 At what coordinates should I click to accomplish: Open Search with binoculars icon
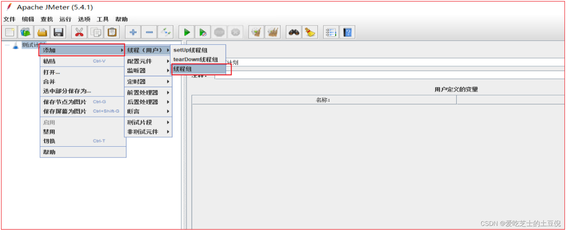[294, 32]
